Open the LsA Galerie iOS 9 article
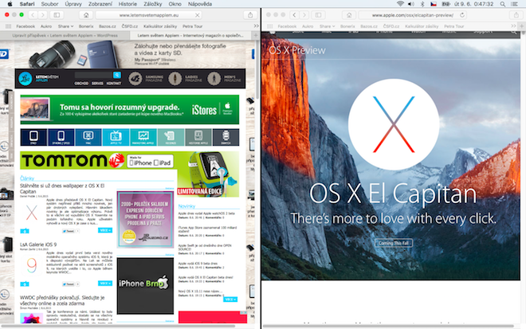 click(x=38, y=245)
